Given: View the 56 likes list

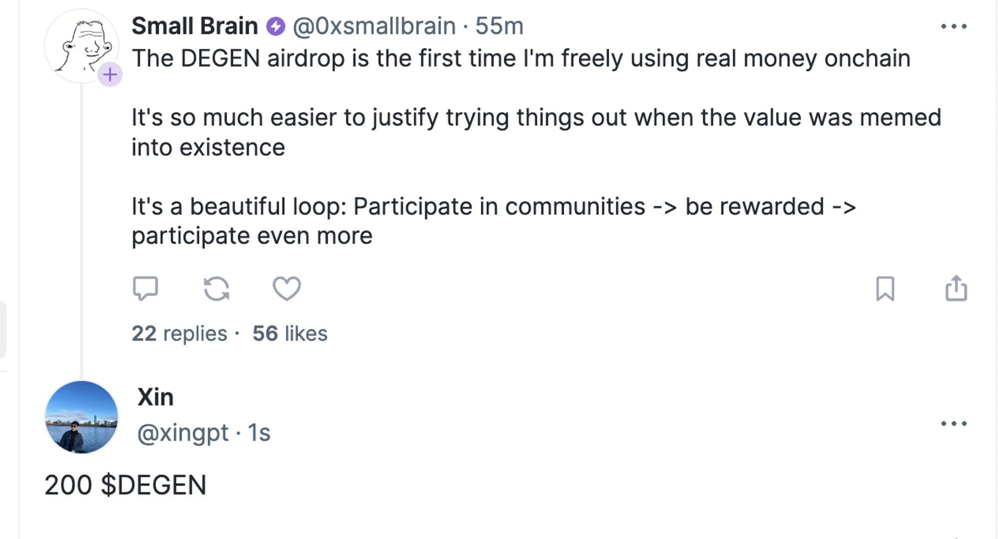Looking at the screenshot, I should click(x=290, y=333).
